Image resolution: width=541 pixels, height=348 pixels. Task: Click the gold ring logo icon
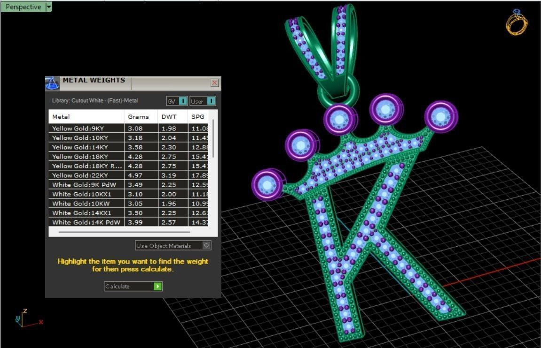coord(517,22)
